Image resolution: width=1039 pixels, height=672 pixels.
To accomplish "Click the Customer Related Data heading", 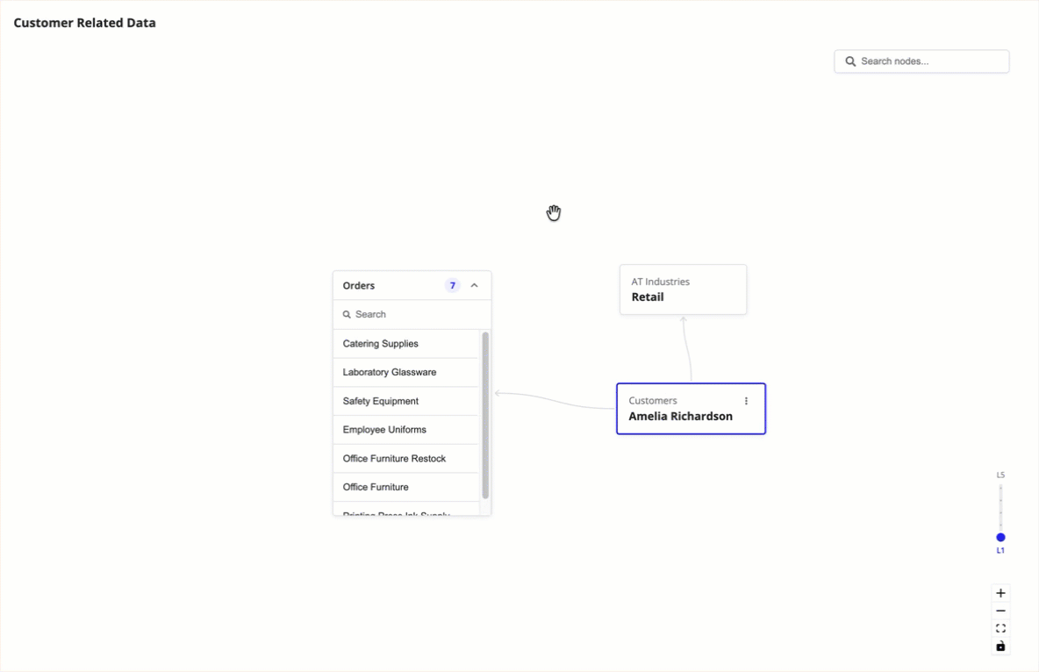I will (85, 23).
